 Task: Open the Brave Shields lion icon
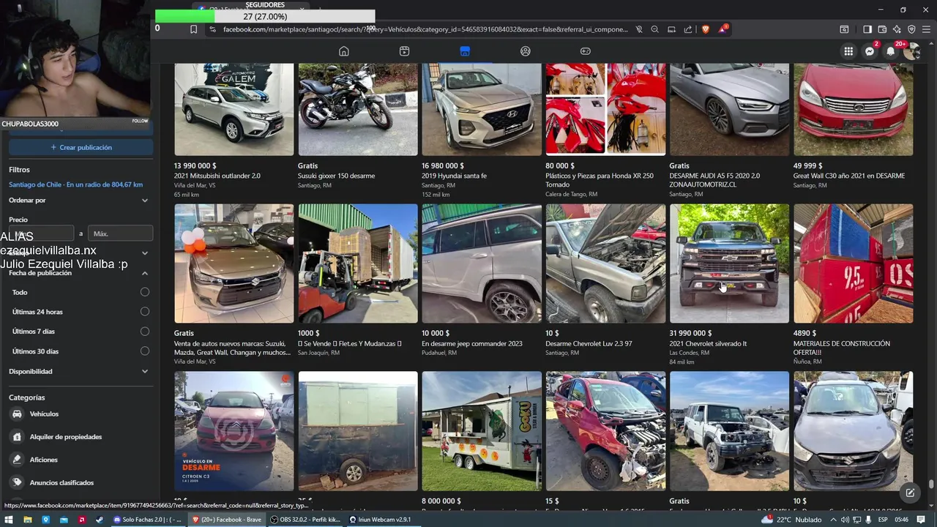(x=706, y=29)
